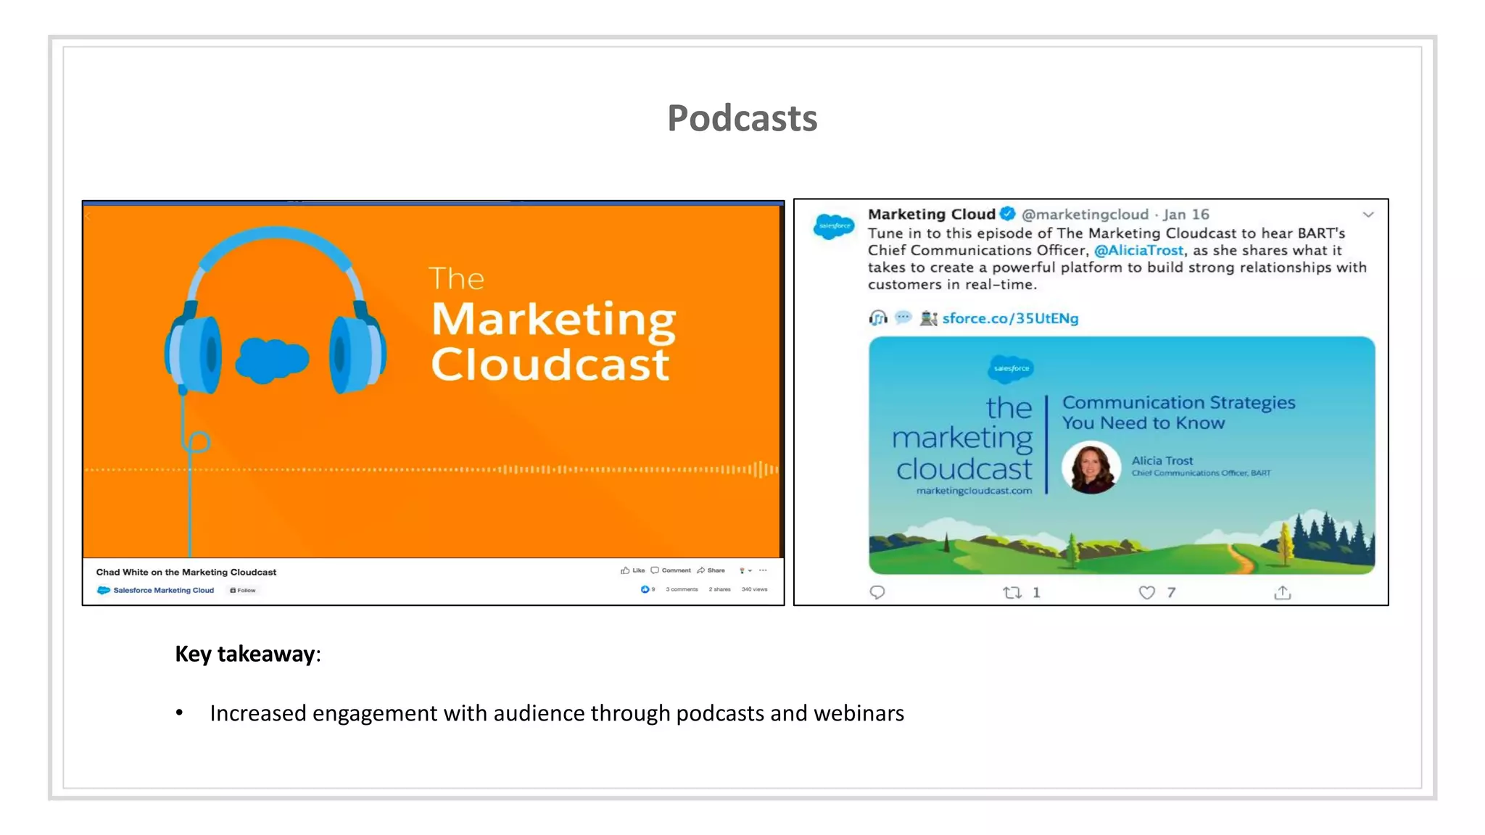Open the 2 shares link
This screenshot has height=835, width=1485.
719,589
